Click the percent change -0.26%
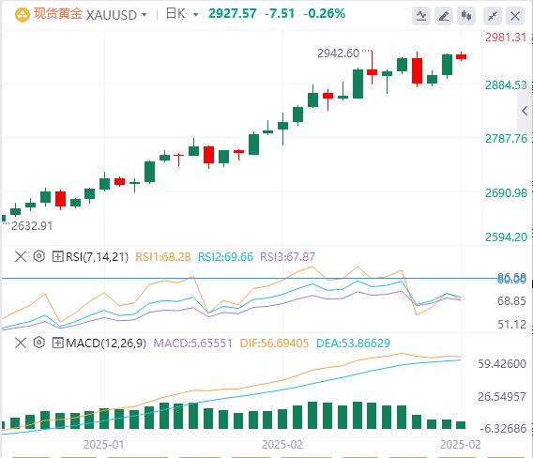The height and width of the screenshot is (458, 533). (325, 13)
